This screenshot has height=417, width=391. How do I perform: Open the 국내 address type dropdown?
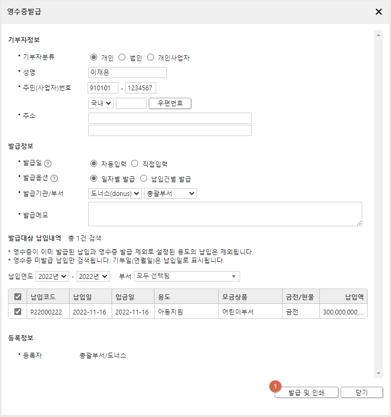[100, 103]
